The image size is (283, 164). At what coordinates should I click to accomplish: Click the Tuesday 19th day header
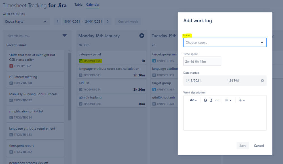(164, 36)
